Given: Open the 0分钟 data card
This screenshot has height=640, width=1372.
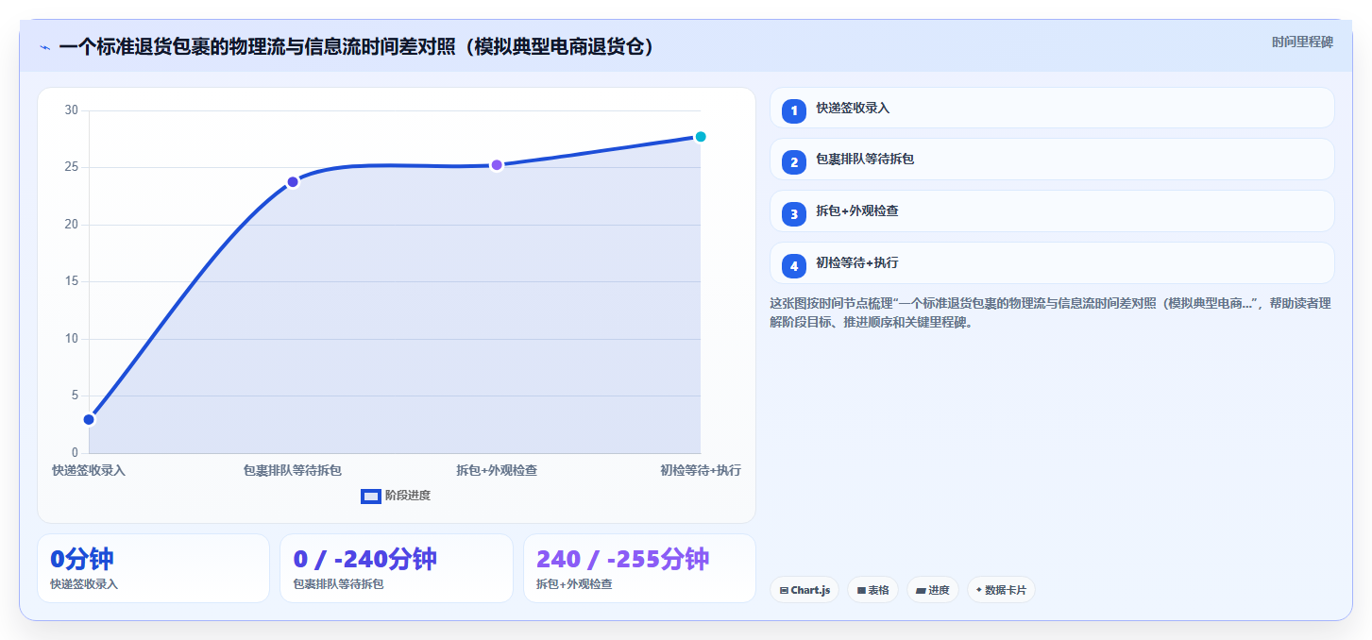Looking at the screenshot, I should pyautogui.click(x=153, y=568).
